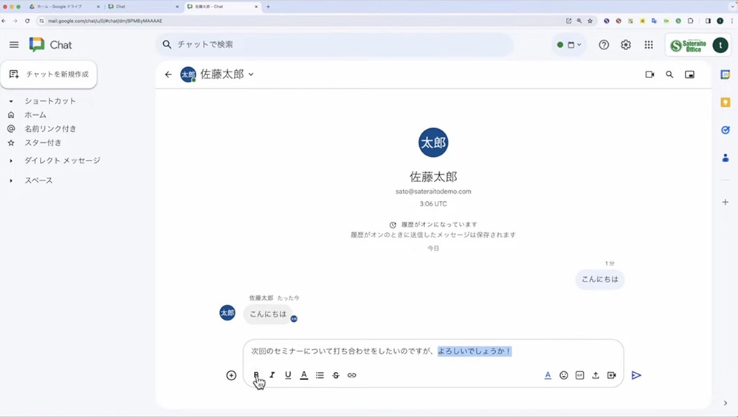The image size is (738, 417).
Task: Hide the side panel chevron
Action: 725,403
